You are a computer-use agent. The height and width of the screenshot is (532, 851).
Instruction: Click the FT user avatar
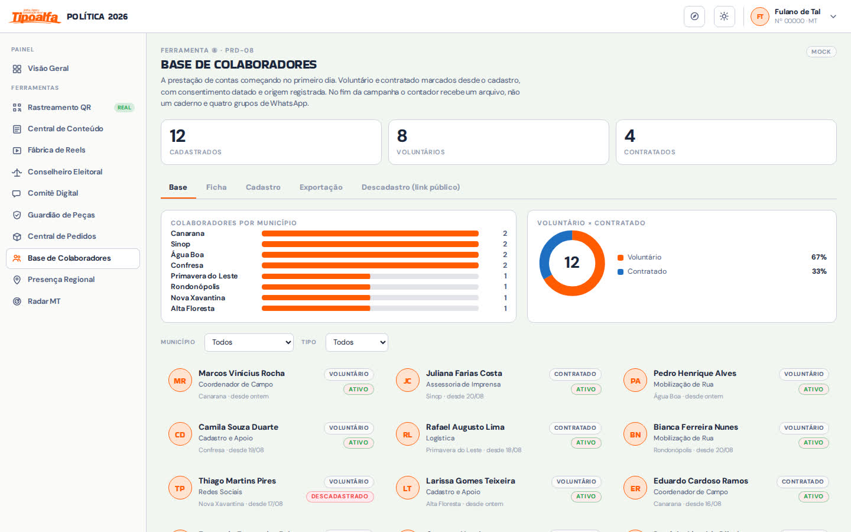(760, 17)
